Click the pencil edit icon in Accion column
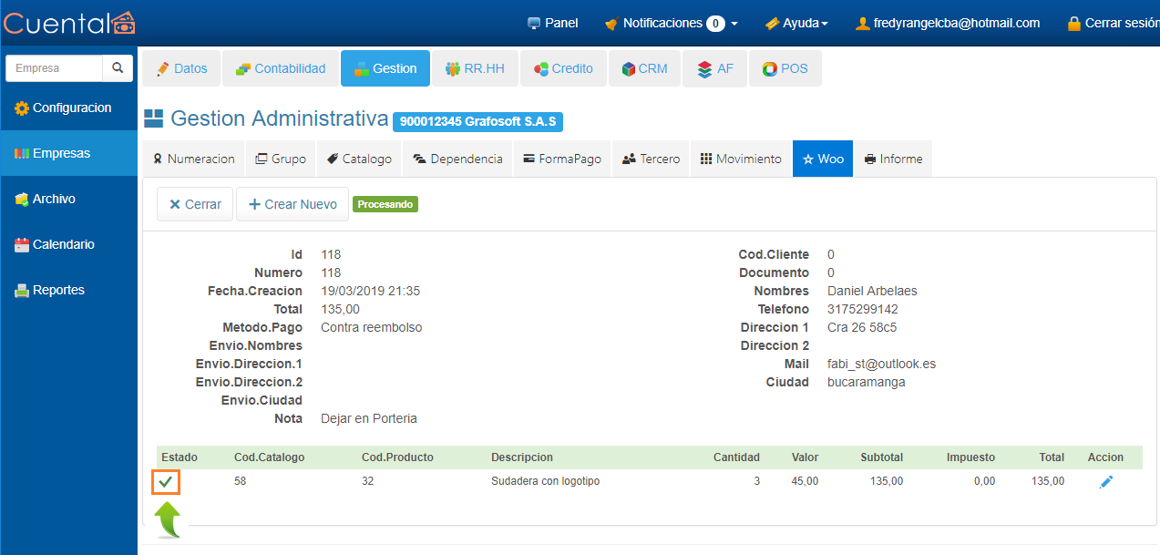This screenshot has width=1160, height=555. [x=1106, y=482]
